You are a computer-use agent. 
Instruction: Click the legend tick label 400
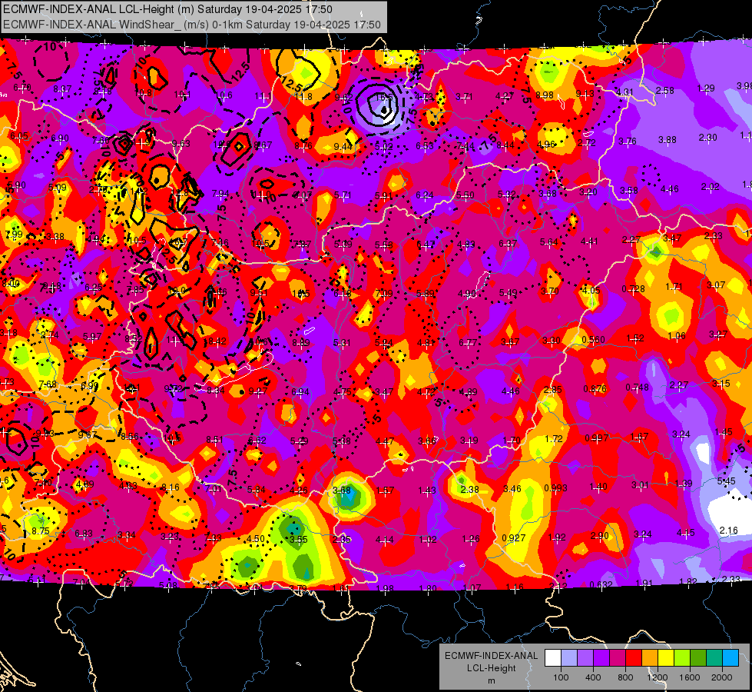tap(593, 677)
